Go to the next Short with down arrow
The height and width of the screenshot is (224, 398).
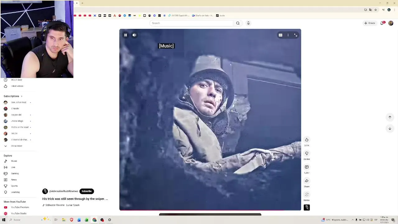point(390,128)
